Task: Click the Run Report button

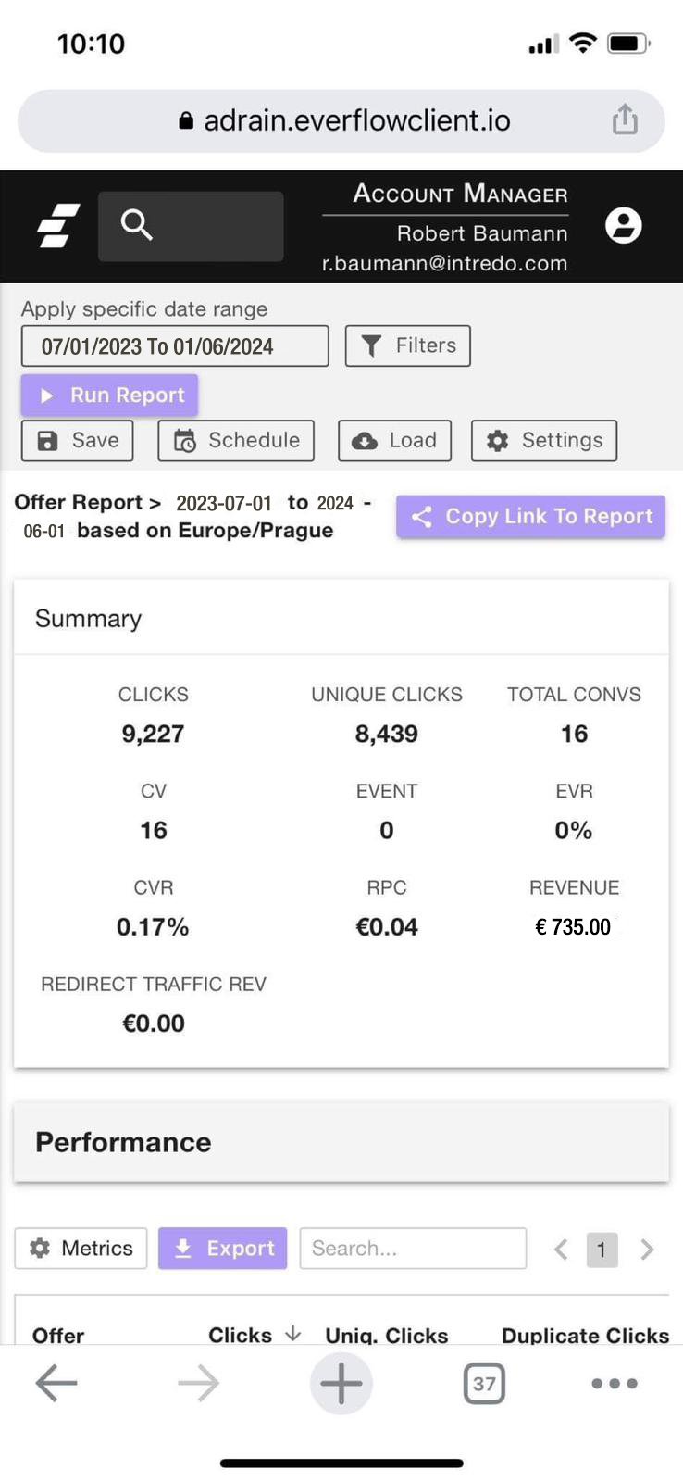Action: (109, 396)
